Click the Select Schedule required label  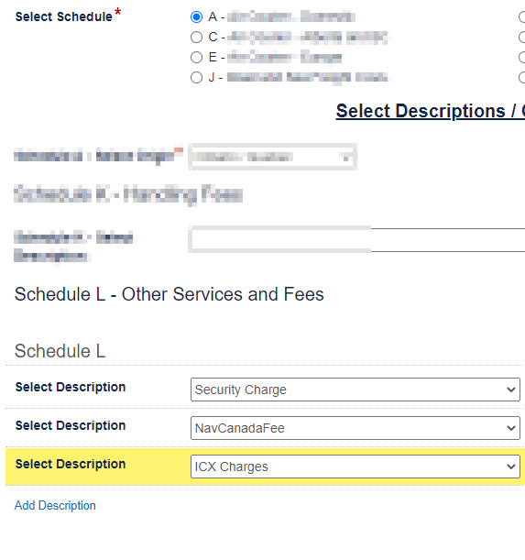tap(68, 16)
